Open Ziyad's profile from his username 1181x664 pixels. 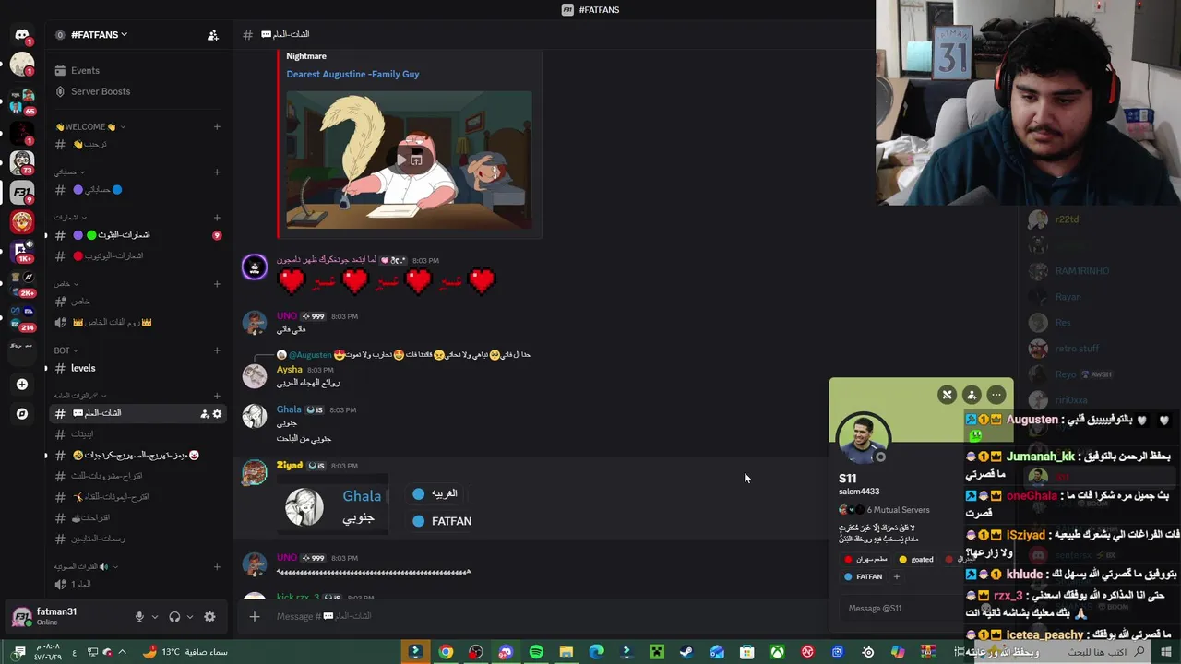pyautogui.click(x=289, y=466)
